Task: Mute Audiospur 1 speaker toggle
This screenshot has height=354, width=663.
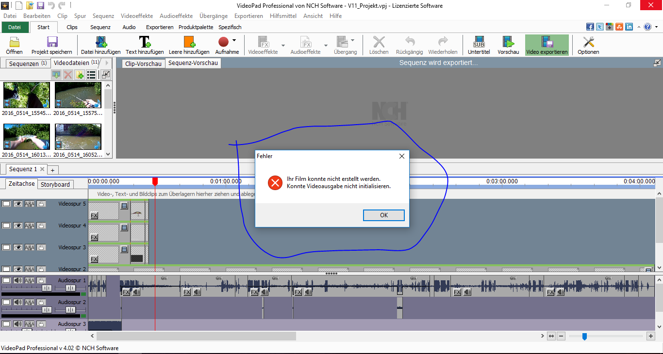Action: point(17,280)
